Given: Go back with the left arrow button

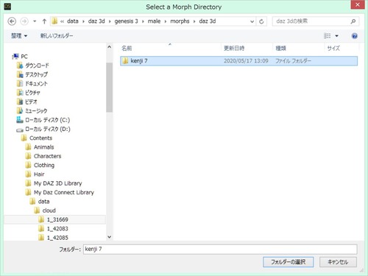Looking at the screenshot, I should click(x=12, y=21).
